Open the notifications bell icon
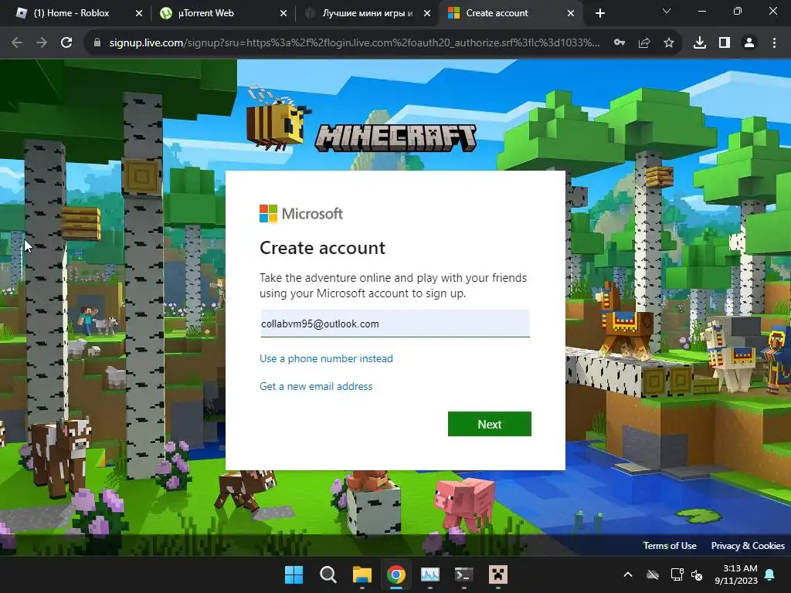 [770, 574]
